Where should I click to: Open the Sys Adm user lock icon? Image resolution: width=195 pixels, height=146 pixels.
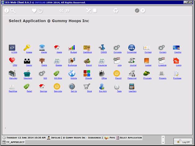pyautogui.click(x=102, y=86)
